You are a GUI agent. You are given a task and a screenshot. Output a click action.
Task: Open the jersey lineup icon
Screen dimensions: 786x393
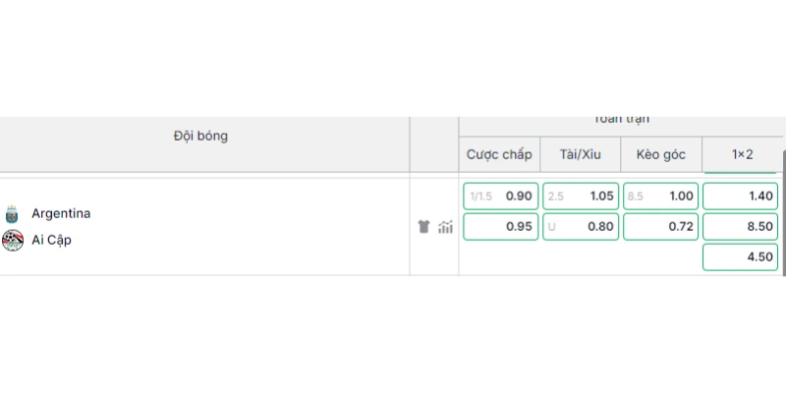424,227
